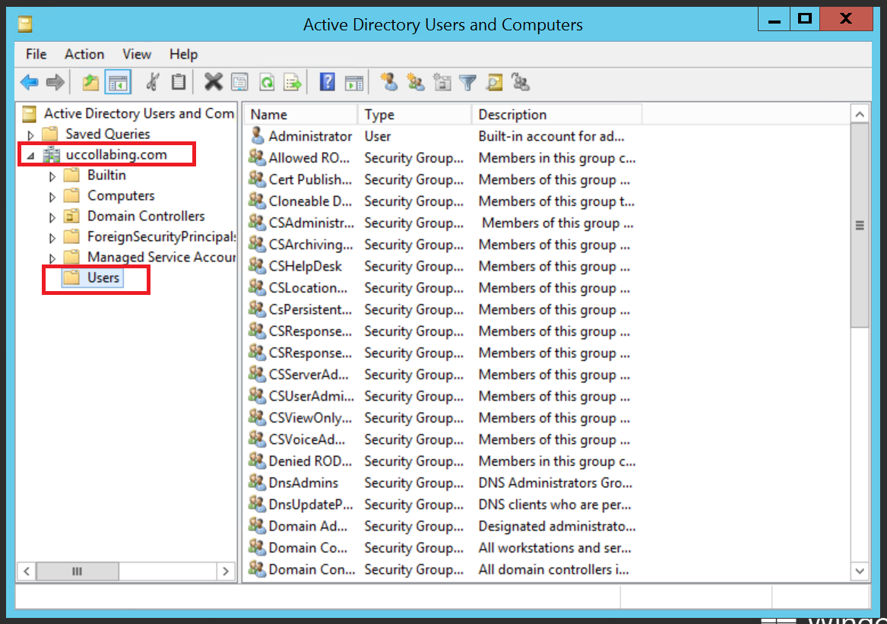Select the 'CSUserAdmi...' group
Image resolution: width=887 pixels, height=624 pixels.
pyautogui.click(x=444, y=396)
